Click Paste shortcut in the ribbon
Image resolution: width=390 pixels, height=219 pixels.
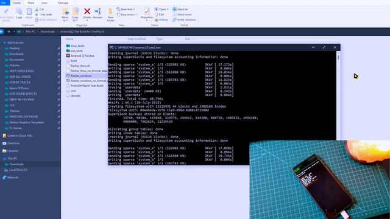click(46, 20)
